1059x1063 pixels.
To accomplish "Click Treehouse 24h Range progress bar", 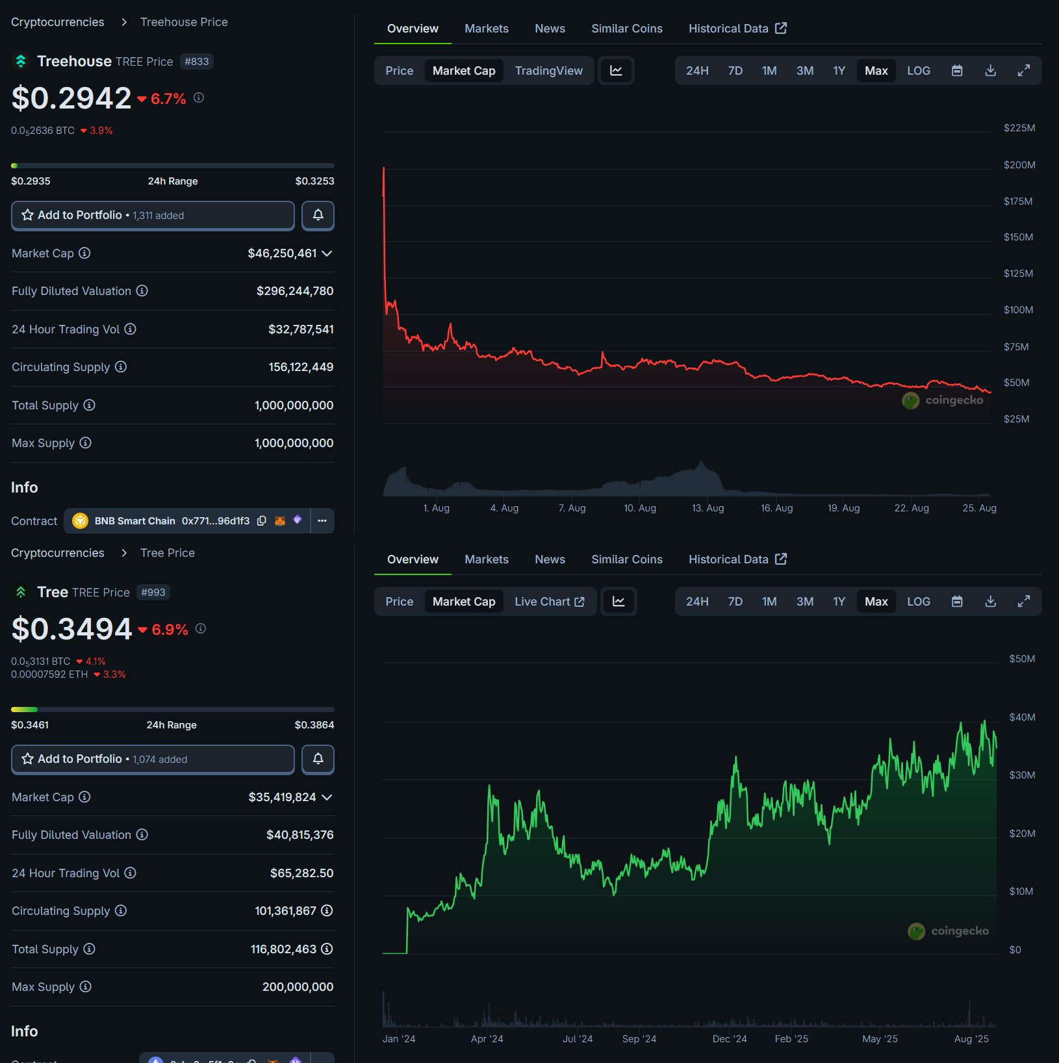I will [173, 166].
